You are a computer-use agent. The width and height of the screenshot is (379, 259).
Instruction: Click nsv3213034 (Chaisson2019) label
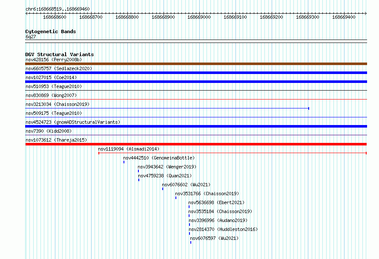click(x=57, y=104)
